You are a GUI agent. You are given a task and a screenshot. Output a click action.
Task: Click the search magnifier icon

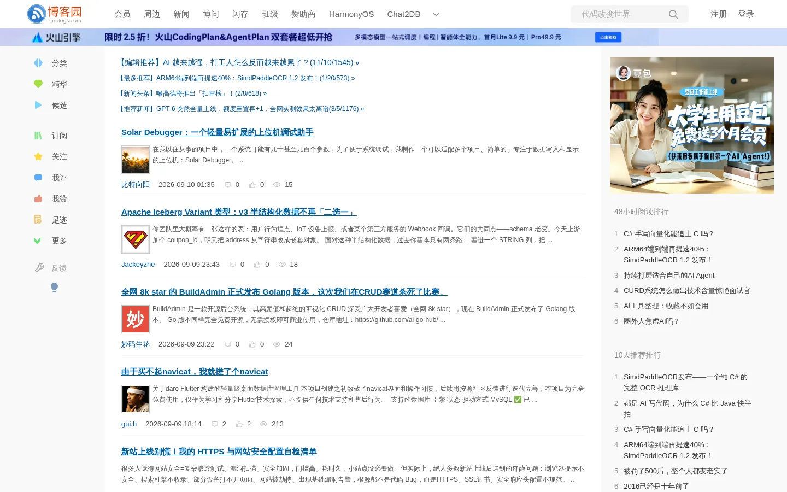tap(673, 14)
